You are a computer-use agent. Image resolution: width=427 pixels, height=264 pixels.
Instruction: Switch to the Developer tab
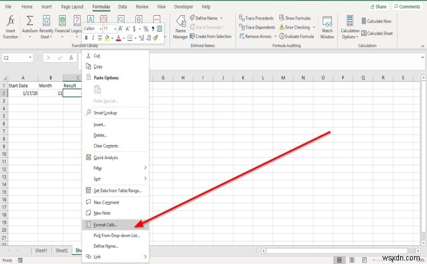pyautogui.click(x=184, y=7)
